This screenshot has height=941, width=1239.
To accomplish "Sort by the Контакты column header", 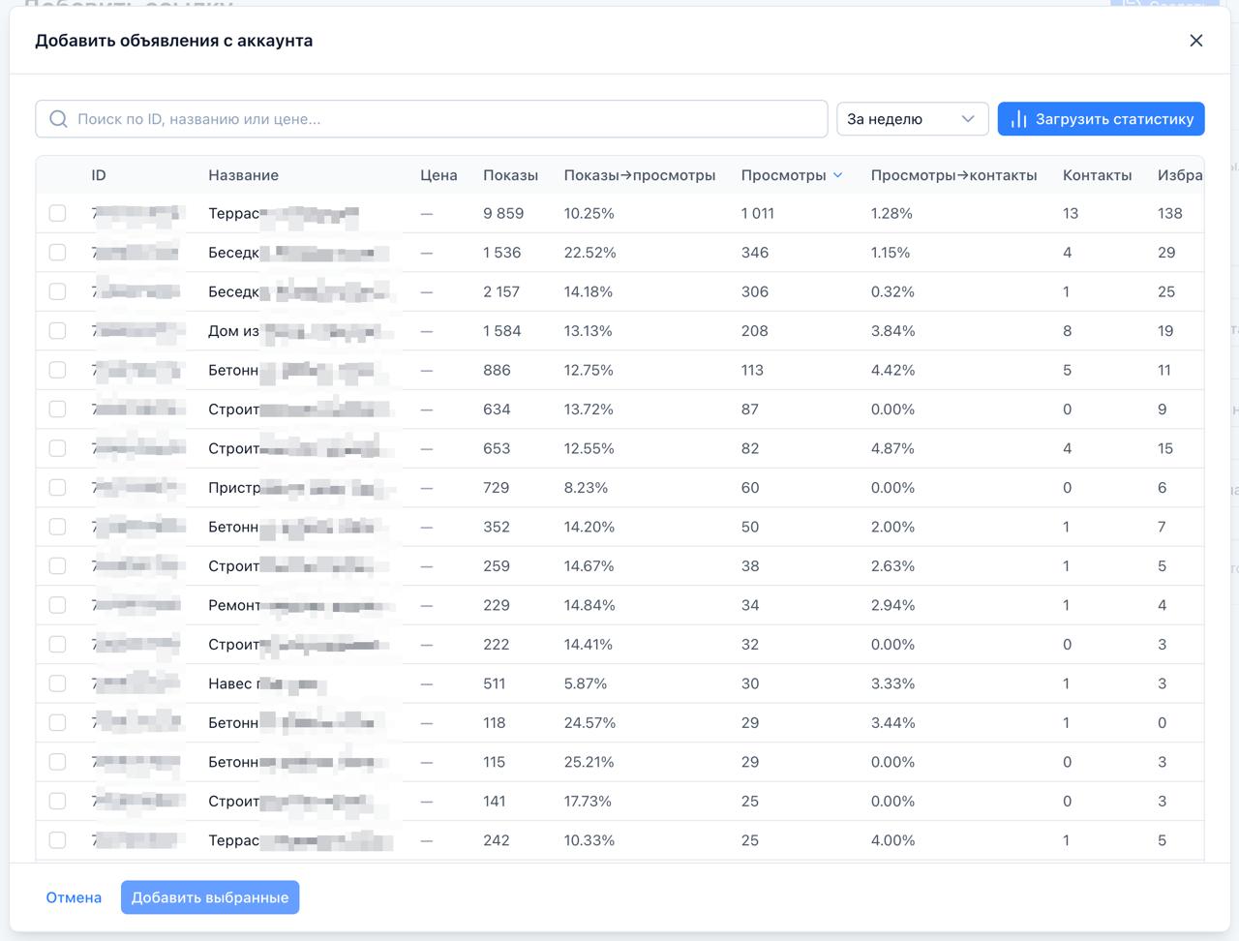I will (1097, 175).
